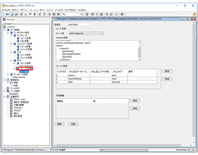Image resolution: width=198 pixels, height=155 pixels.
Task: Click the bottom 削除 button next to 適用
Action: point(73,124)
